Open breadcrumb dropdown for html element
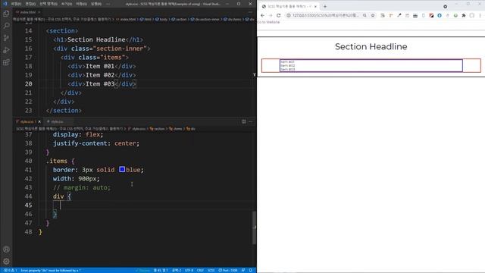 (x=145, y=19)
